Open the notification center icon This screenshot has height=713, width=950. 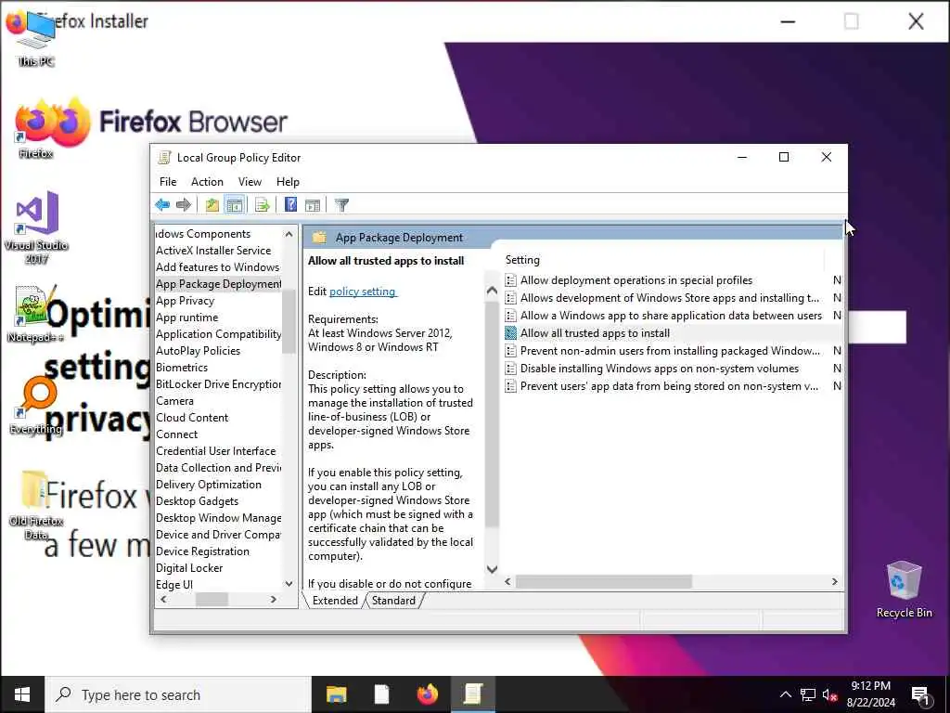(921, 694)
